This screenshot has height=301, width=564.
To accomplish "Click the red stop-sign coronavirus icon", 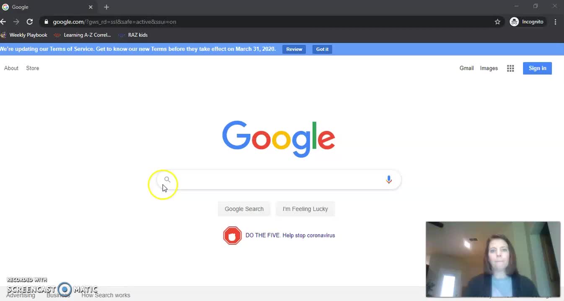I will [232, 235].
